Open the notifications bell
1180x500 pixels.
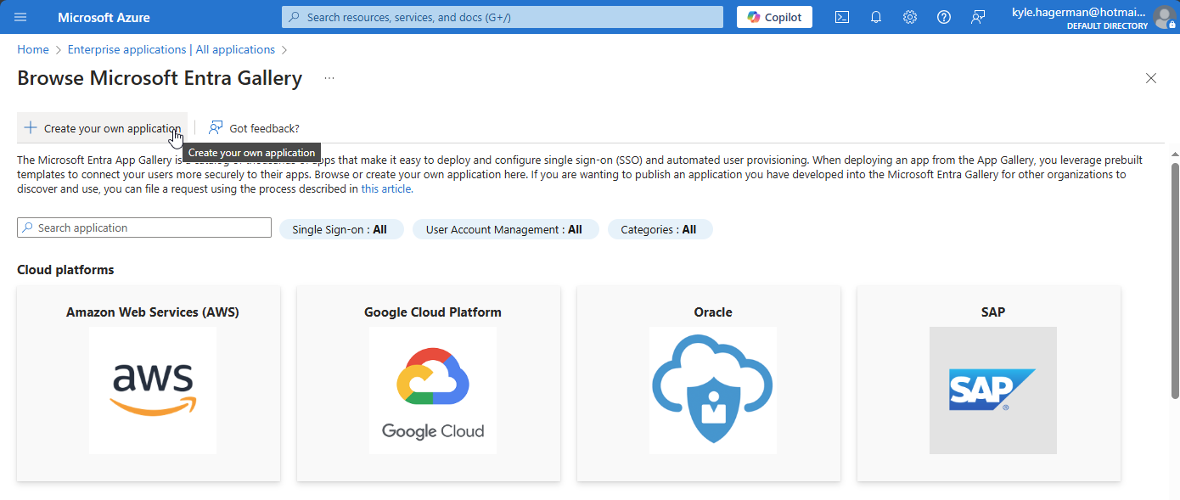tap(876, 17)
